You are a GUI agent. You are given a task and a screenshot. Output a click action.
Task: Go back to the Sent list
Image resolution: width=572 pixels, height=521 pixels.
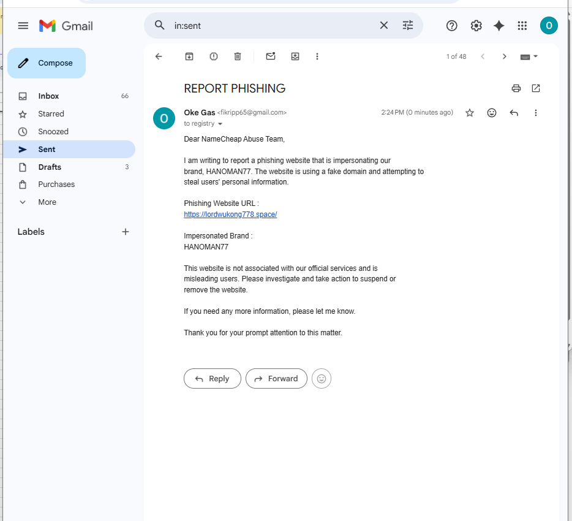(x=159, y=56)
